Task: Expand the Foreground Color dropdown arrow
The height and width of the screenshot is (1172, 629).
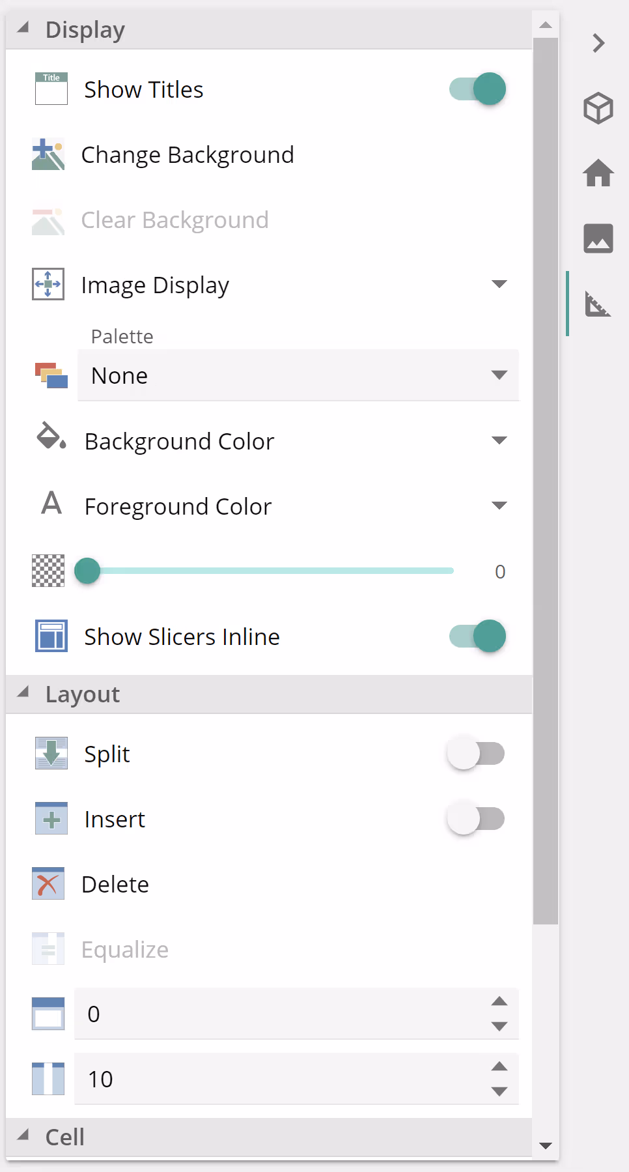Action: [499, 506]
